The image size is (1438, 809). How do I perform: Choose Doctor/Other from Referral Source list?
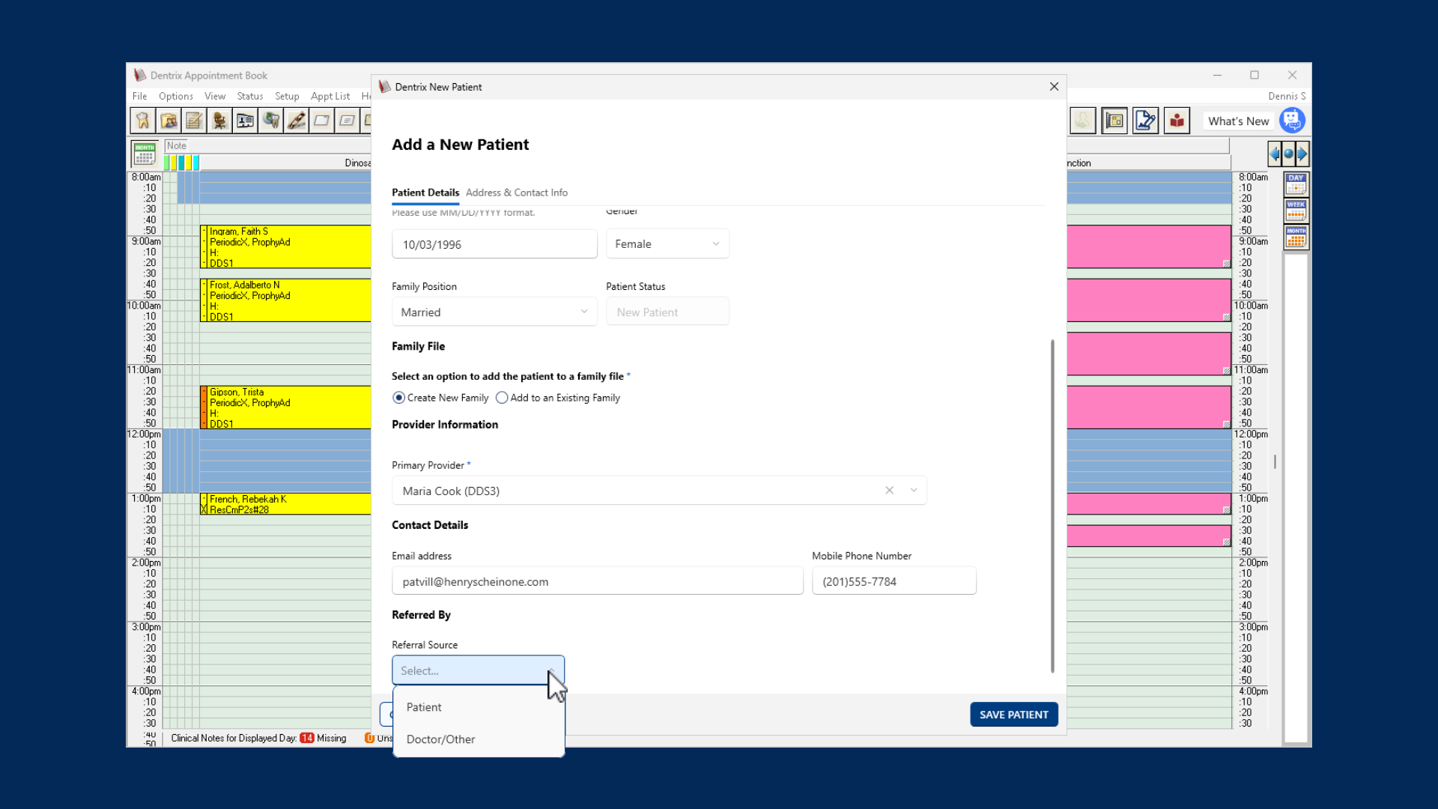479,739
